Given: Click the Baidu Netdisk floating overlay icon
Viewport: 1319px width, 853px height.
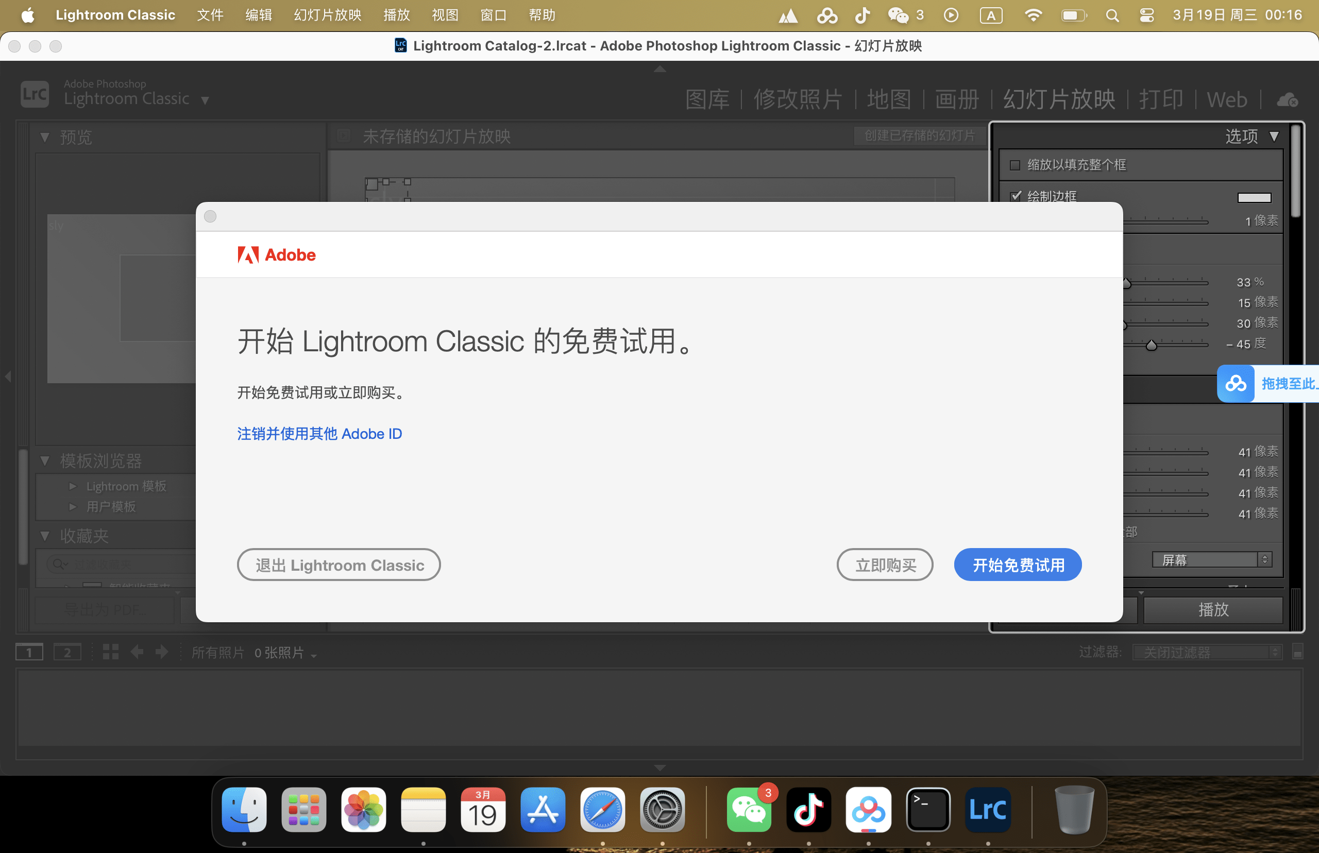Looking at the screenshot, I should 1237,383.
